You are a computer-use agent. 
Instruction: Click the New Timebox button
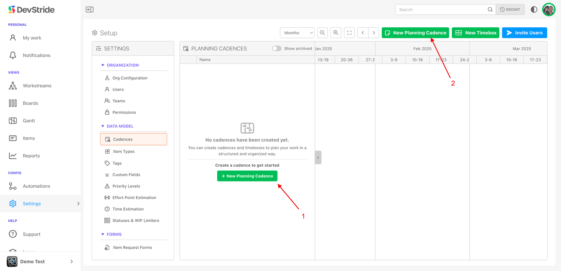[x=475, y=33]
